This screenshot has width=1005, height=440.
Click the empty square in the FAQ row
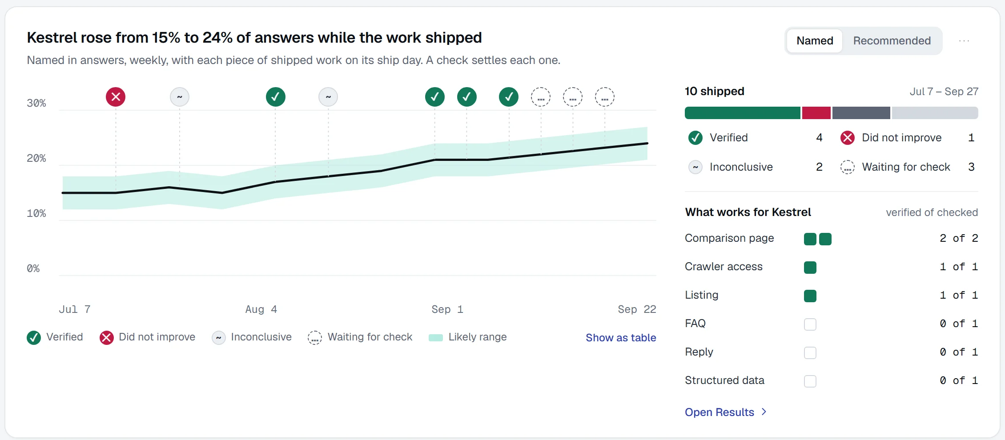[810, 324]
